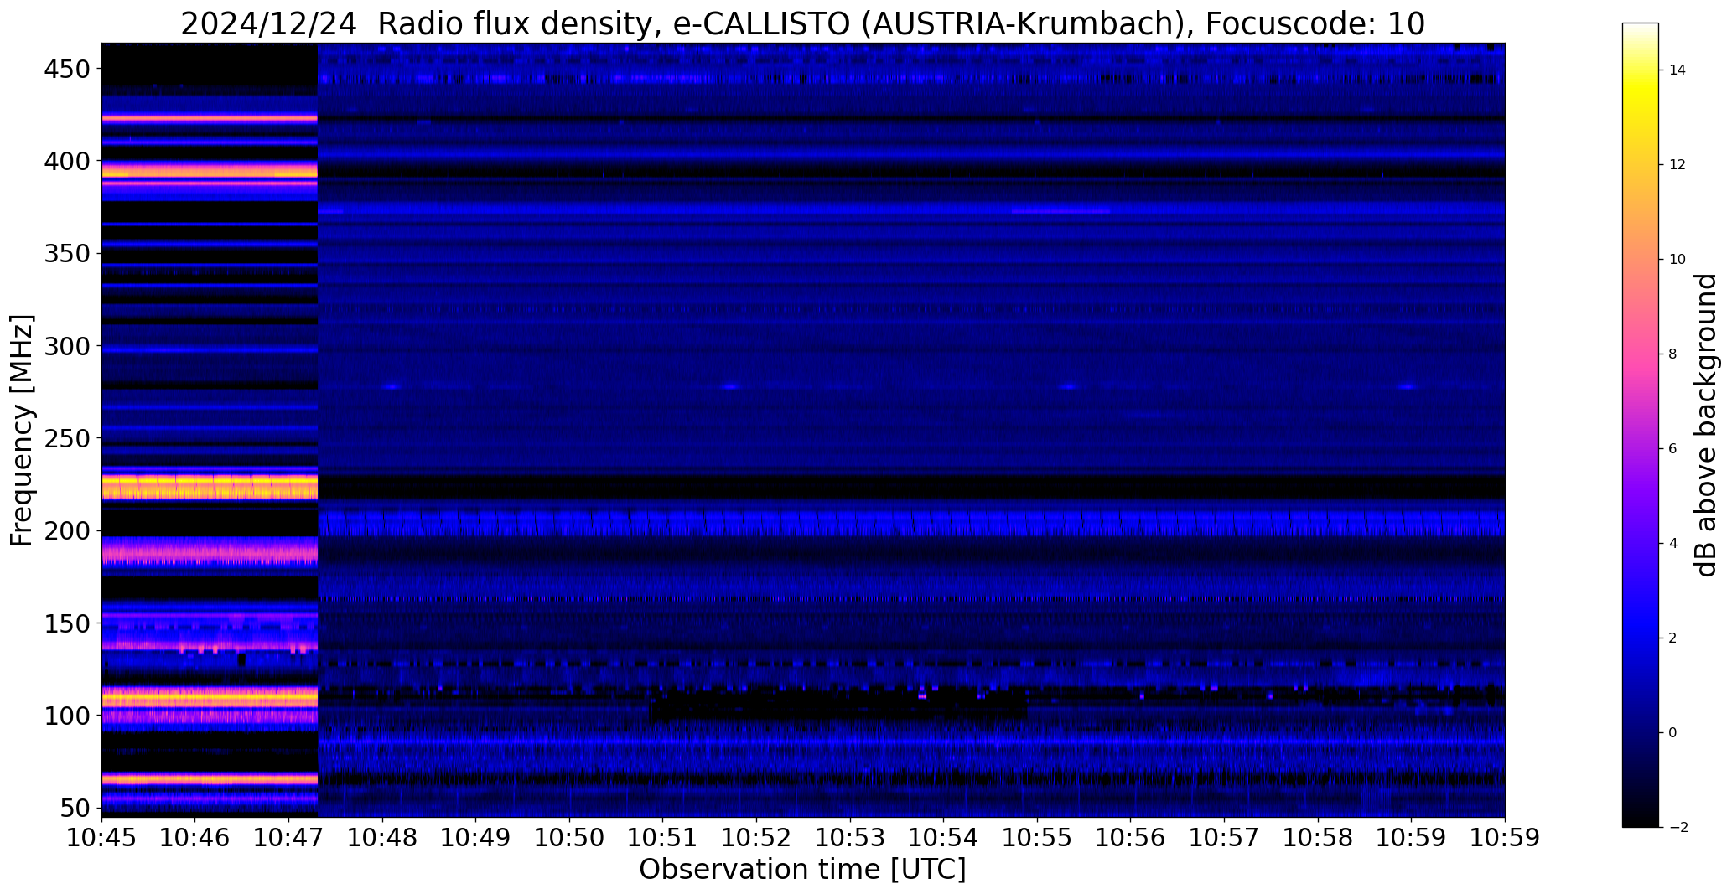This screenshot has height=894, width=1732.
Task: Click the 10:47 time tick label
Action: pyautogui.click(x=289, y=838)
